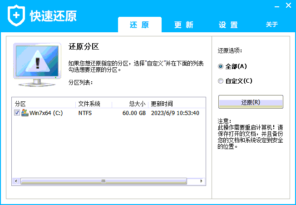Viewport: 296px width, 205px height.
Task: Click the scrollbar left arrow
Action: point(16,181)
